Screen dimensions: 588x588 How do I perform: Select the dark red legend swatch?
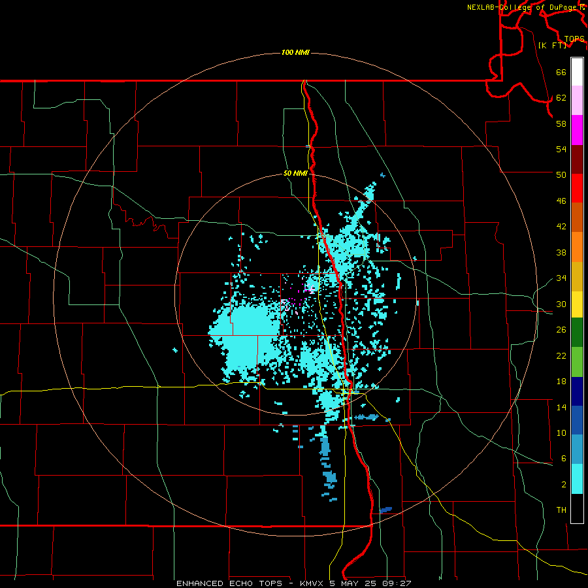pos(577,159)
